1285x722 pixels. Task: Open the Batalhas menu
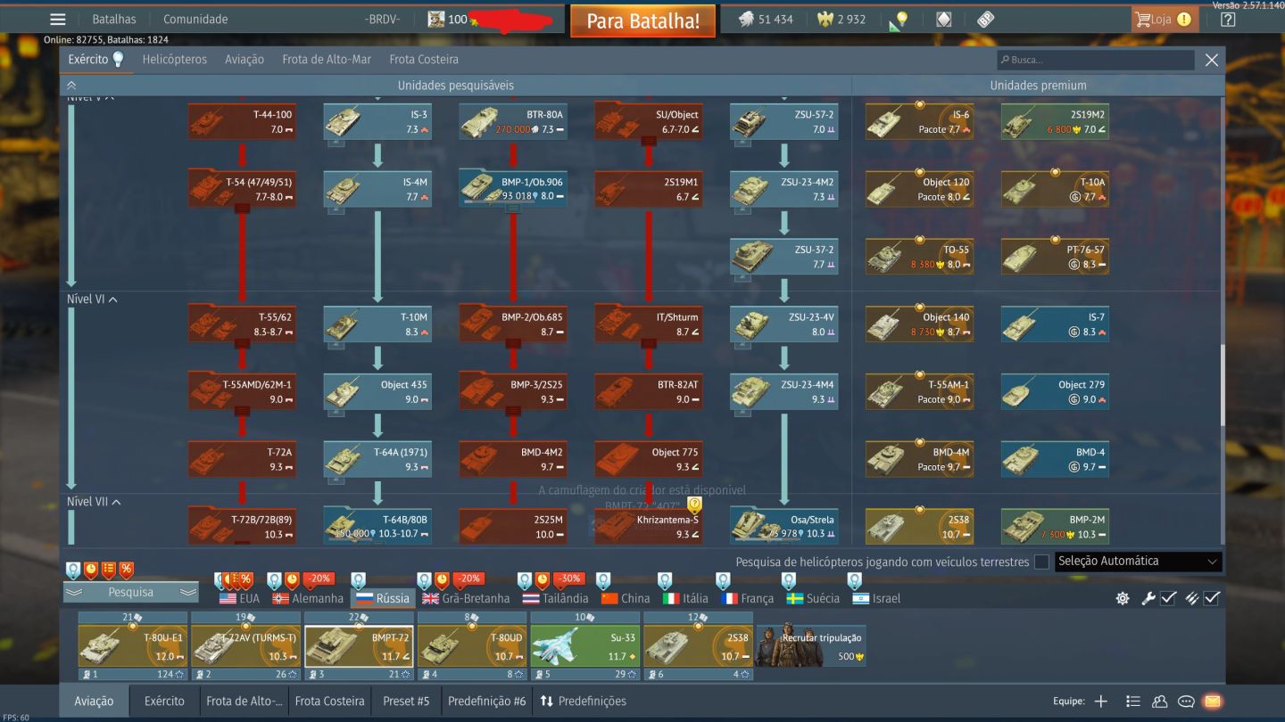click(x=114, y=19)
